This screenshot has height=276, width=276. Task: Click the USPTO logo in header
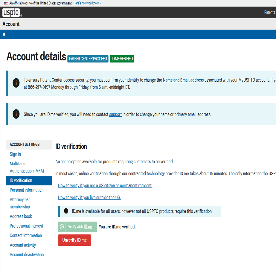pos(12,13)
